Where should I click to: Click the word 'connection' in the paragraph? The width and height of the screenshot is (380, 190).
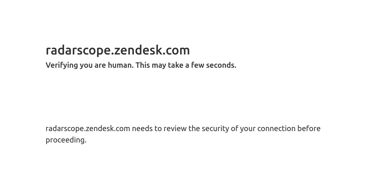(x=276, y=129)
